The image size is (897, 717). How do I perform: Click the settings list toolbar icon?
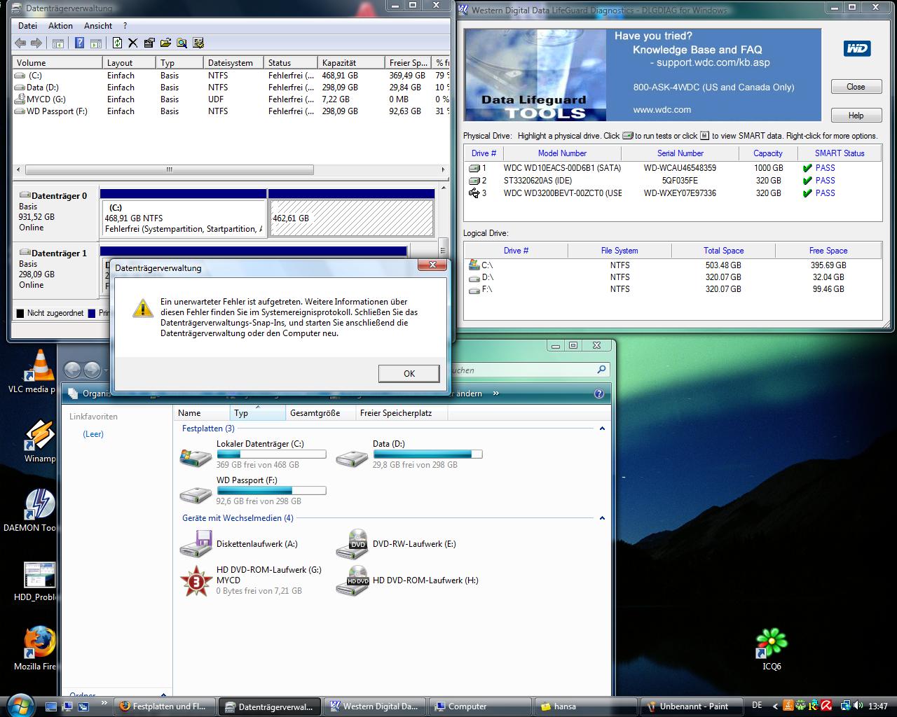tap(198, 43)
